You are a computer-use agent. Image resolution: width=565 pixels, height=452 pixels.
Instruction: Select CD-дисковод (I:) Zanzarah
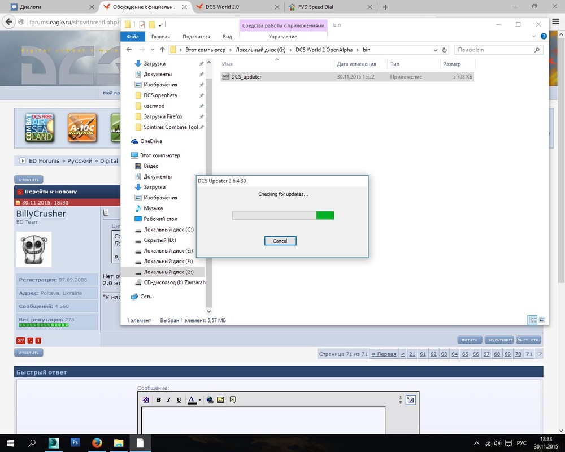point(175,282)
